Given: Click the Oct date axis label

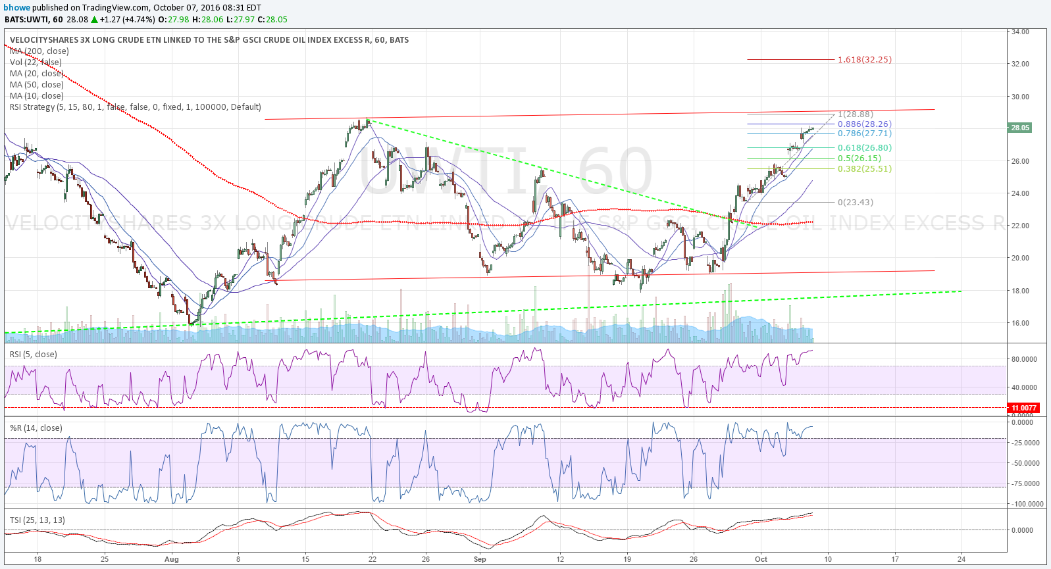Looking at the screenshot, I should tap(761, 560).
